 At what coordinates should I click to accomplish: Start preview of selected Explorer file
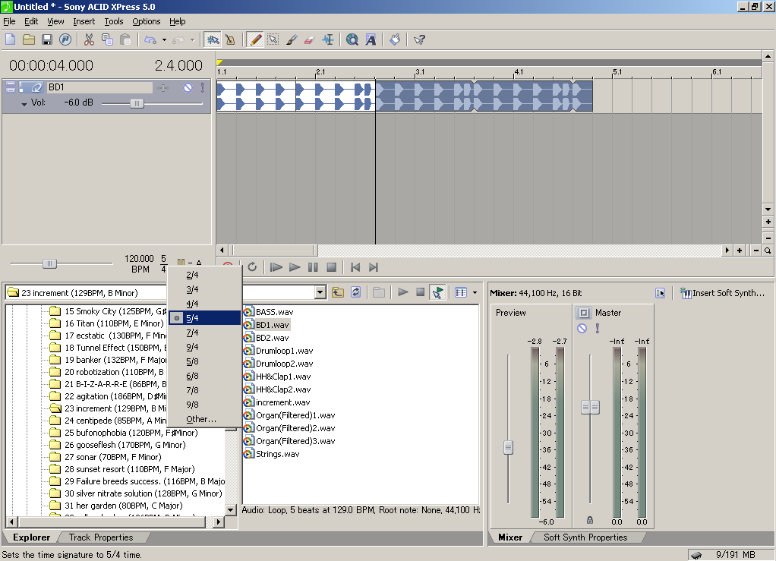[x=403, y=292]
